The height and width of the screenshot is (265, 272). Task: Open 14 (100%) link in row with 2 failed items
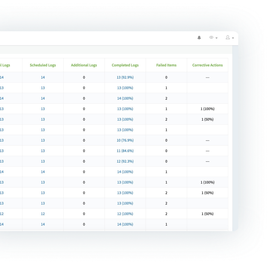pos(125,98)
